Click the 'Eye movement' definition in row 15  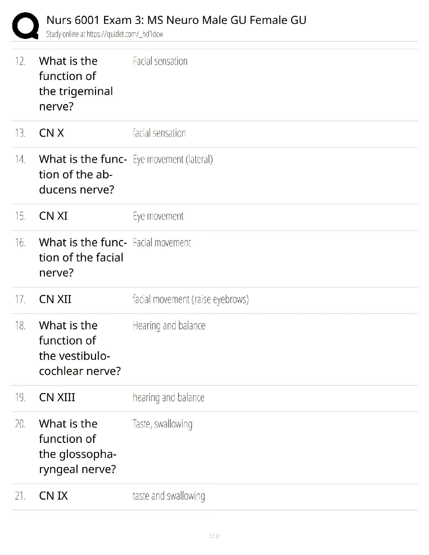(x=158, y=216)
